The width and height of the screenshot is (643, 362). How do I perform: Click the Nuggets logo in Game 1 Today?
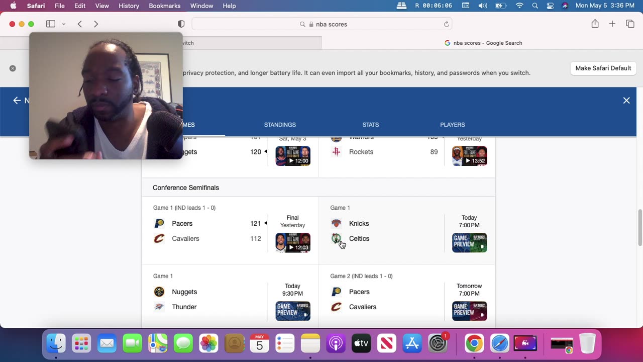click(159, 292)
